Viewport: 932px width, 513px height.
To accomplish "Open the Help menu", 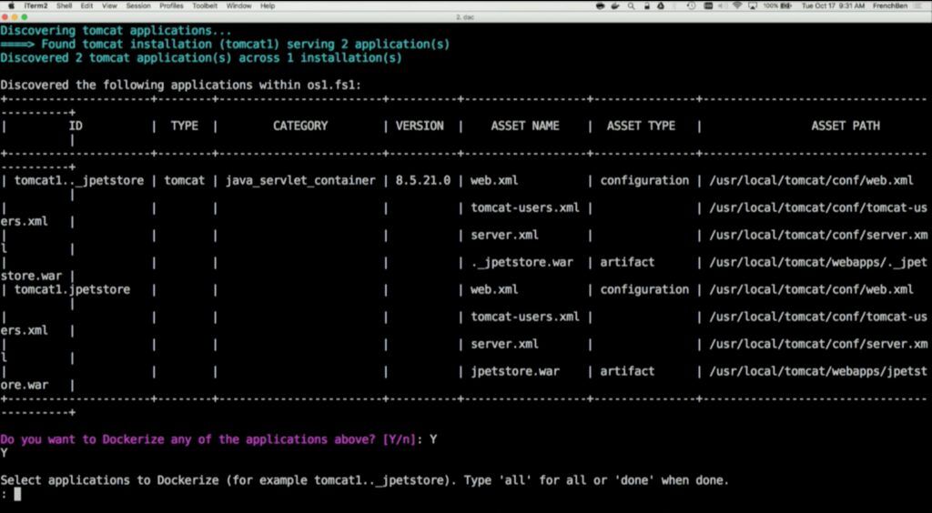I will 268,5.
